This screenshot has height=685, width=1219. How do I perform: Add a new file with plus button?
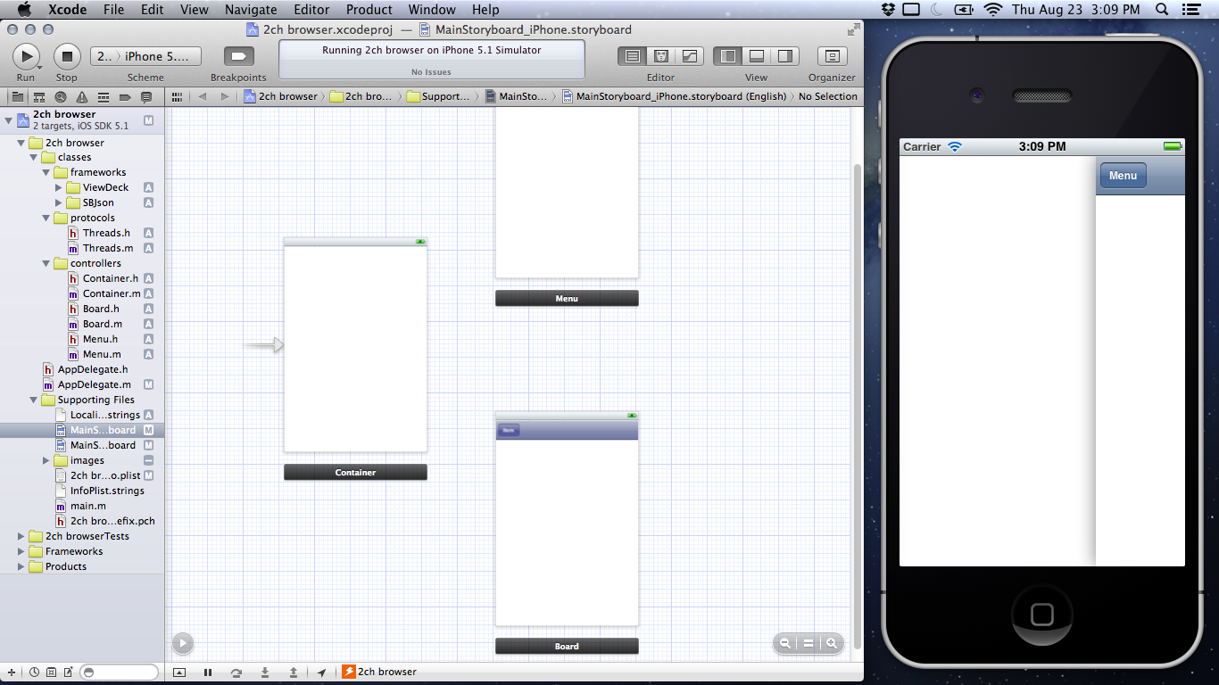coord(12,673)
